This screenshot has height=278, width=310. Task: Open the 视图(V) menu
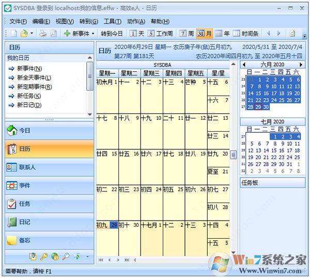point(65,21)
